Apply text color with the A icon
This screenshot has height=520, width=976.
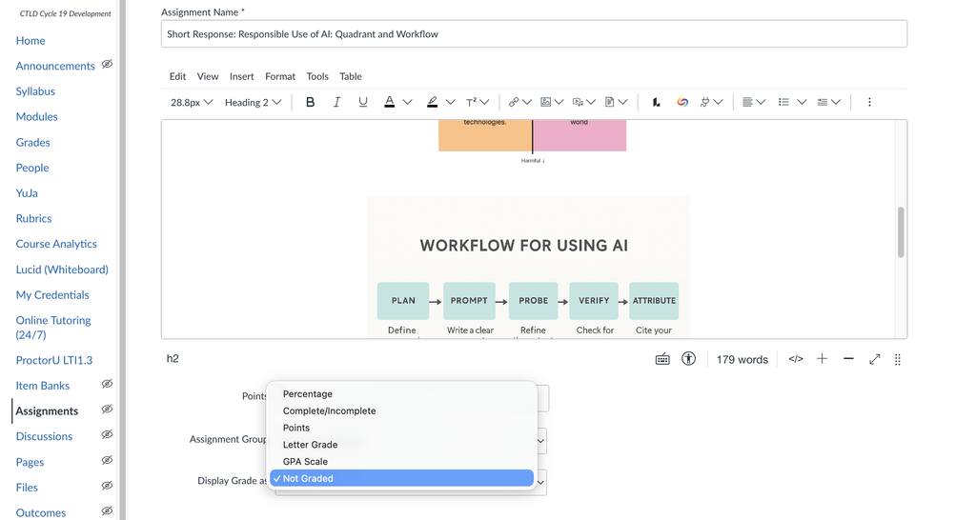click(x=389, y=102)
